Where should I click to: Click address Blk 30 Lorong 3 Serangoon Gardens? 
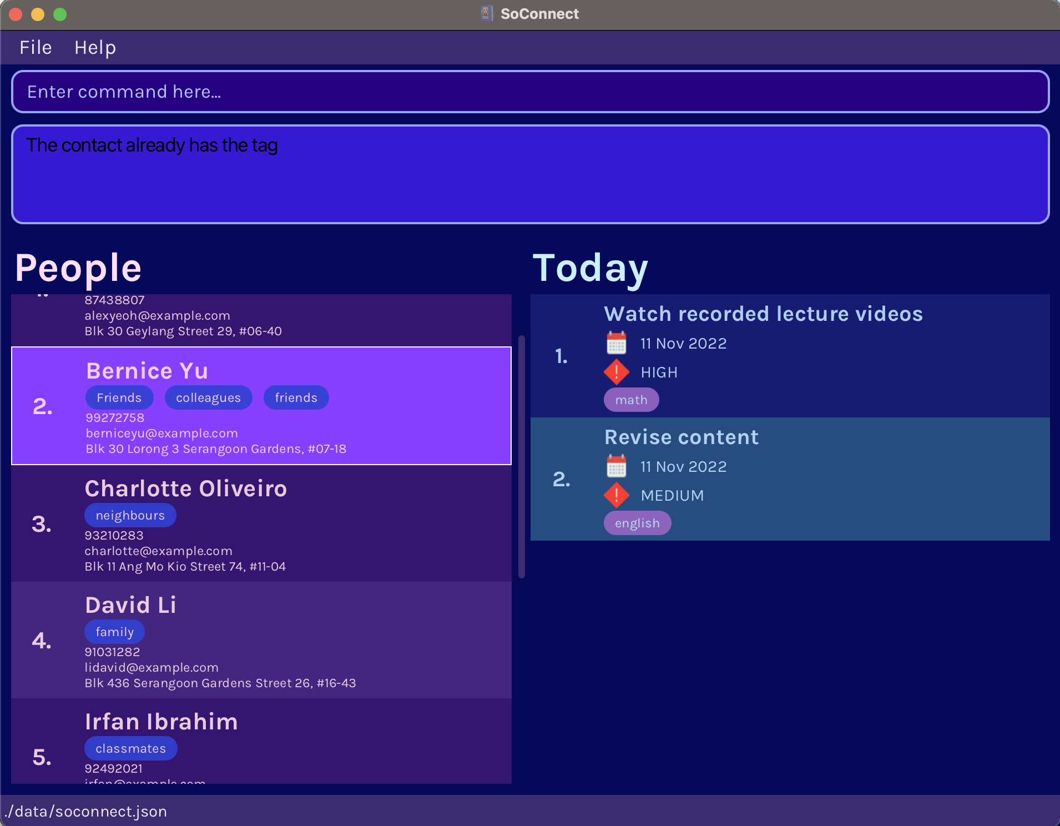216,449
